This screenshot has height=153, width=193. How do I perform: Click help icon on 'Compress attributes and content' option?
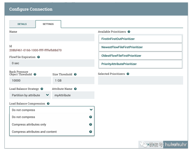[91, 132]
